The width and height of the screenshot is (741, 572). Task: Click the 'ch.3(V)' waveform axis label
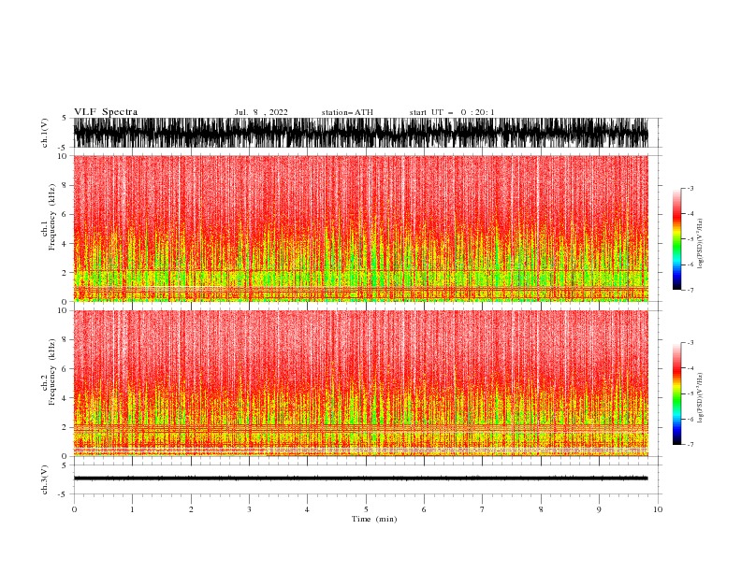pos(45,479)
